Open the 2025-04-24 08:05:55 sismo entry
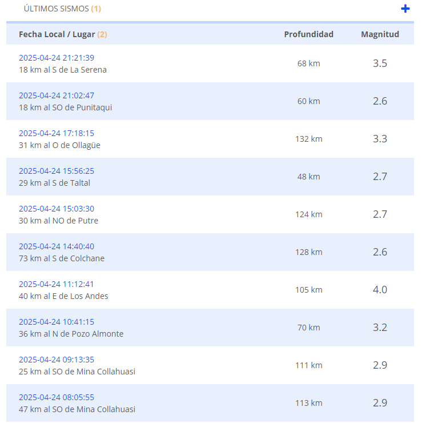Screen dimensions: 422x423 coord(57,397)
